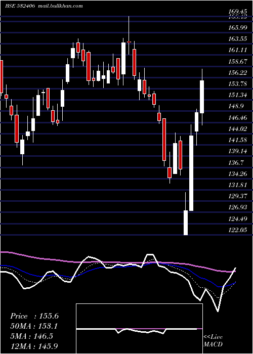The height and width of the screenshot is (354, 253).
Task: Select the 136.7 price axis label
Action: point(236,162)
